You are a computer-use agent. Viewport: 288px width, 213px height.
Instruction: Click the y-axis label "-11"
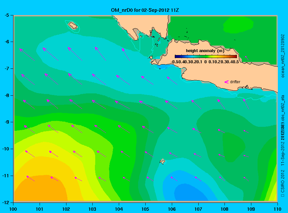pos(6,176)
